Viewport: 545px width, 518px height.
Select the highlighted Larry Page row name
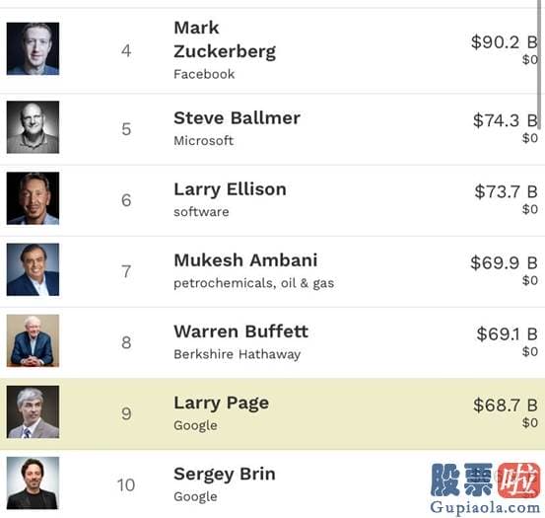(x=221, y=404)
